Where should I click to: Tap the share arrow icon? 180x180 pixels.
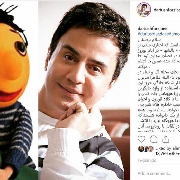166,139
